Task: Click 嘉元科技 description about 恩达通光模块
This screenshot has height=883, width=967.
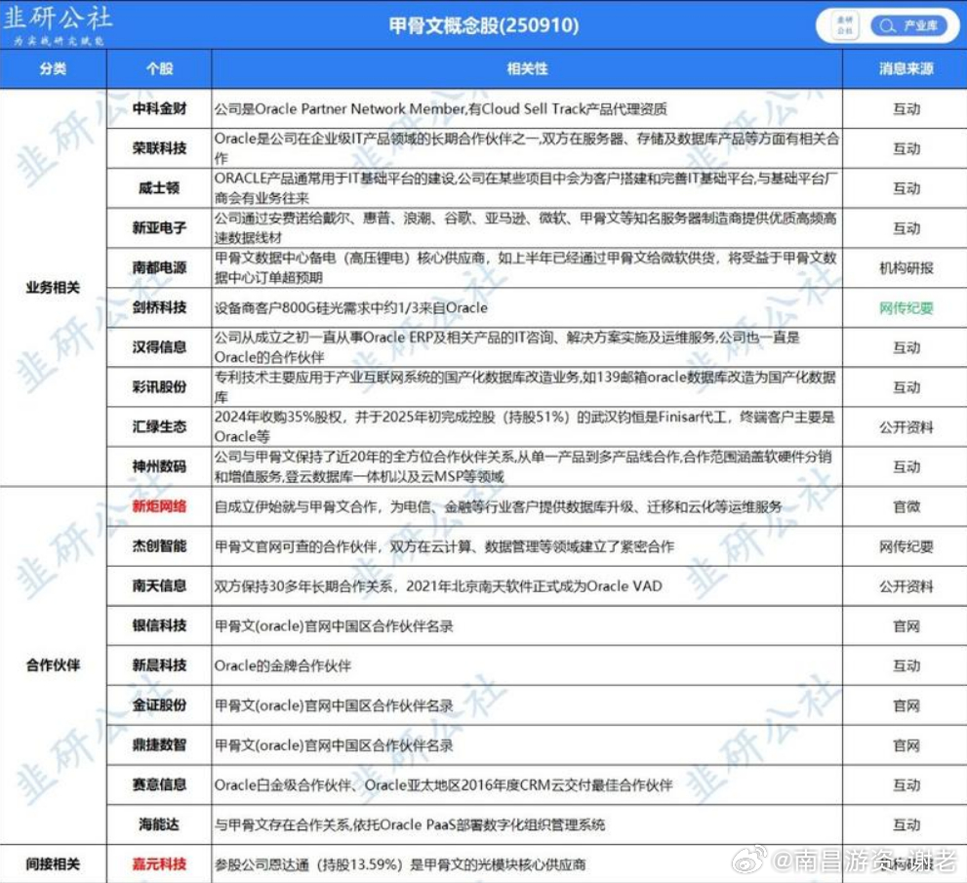Action: [x=400, y=864]
